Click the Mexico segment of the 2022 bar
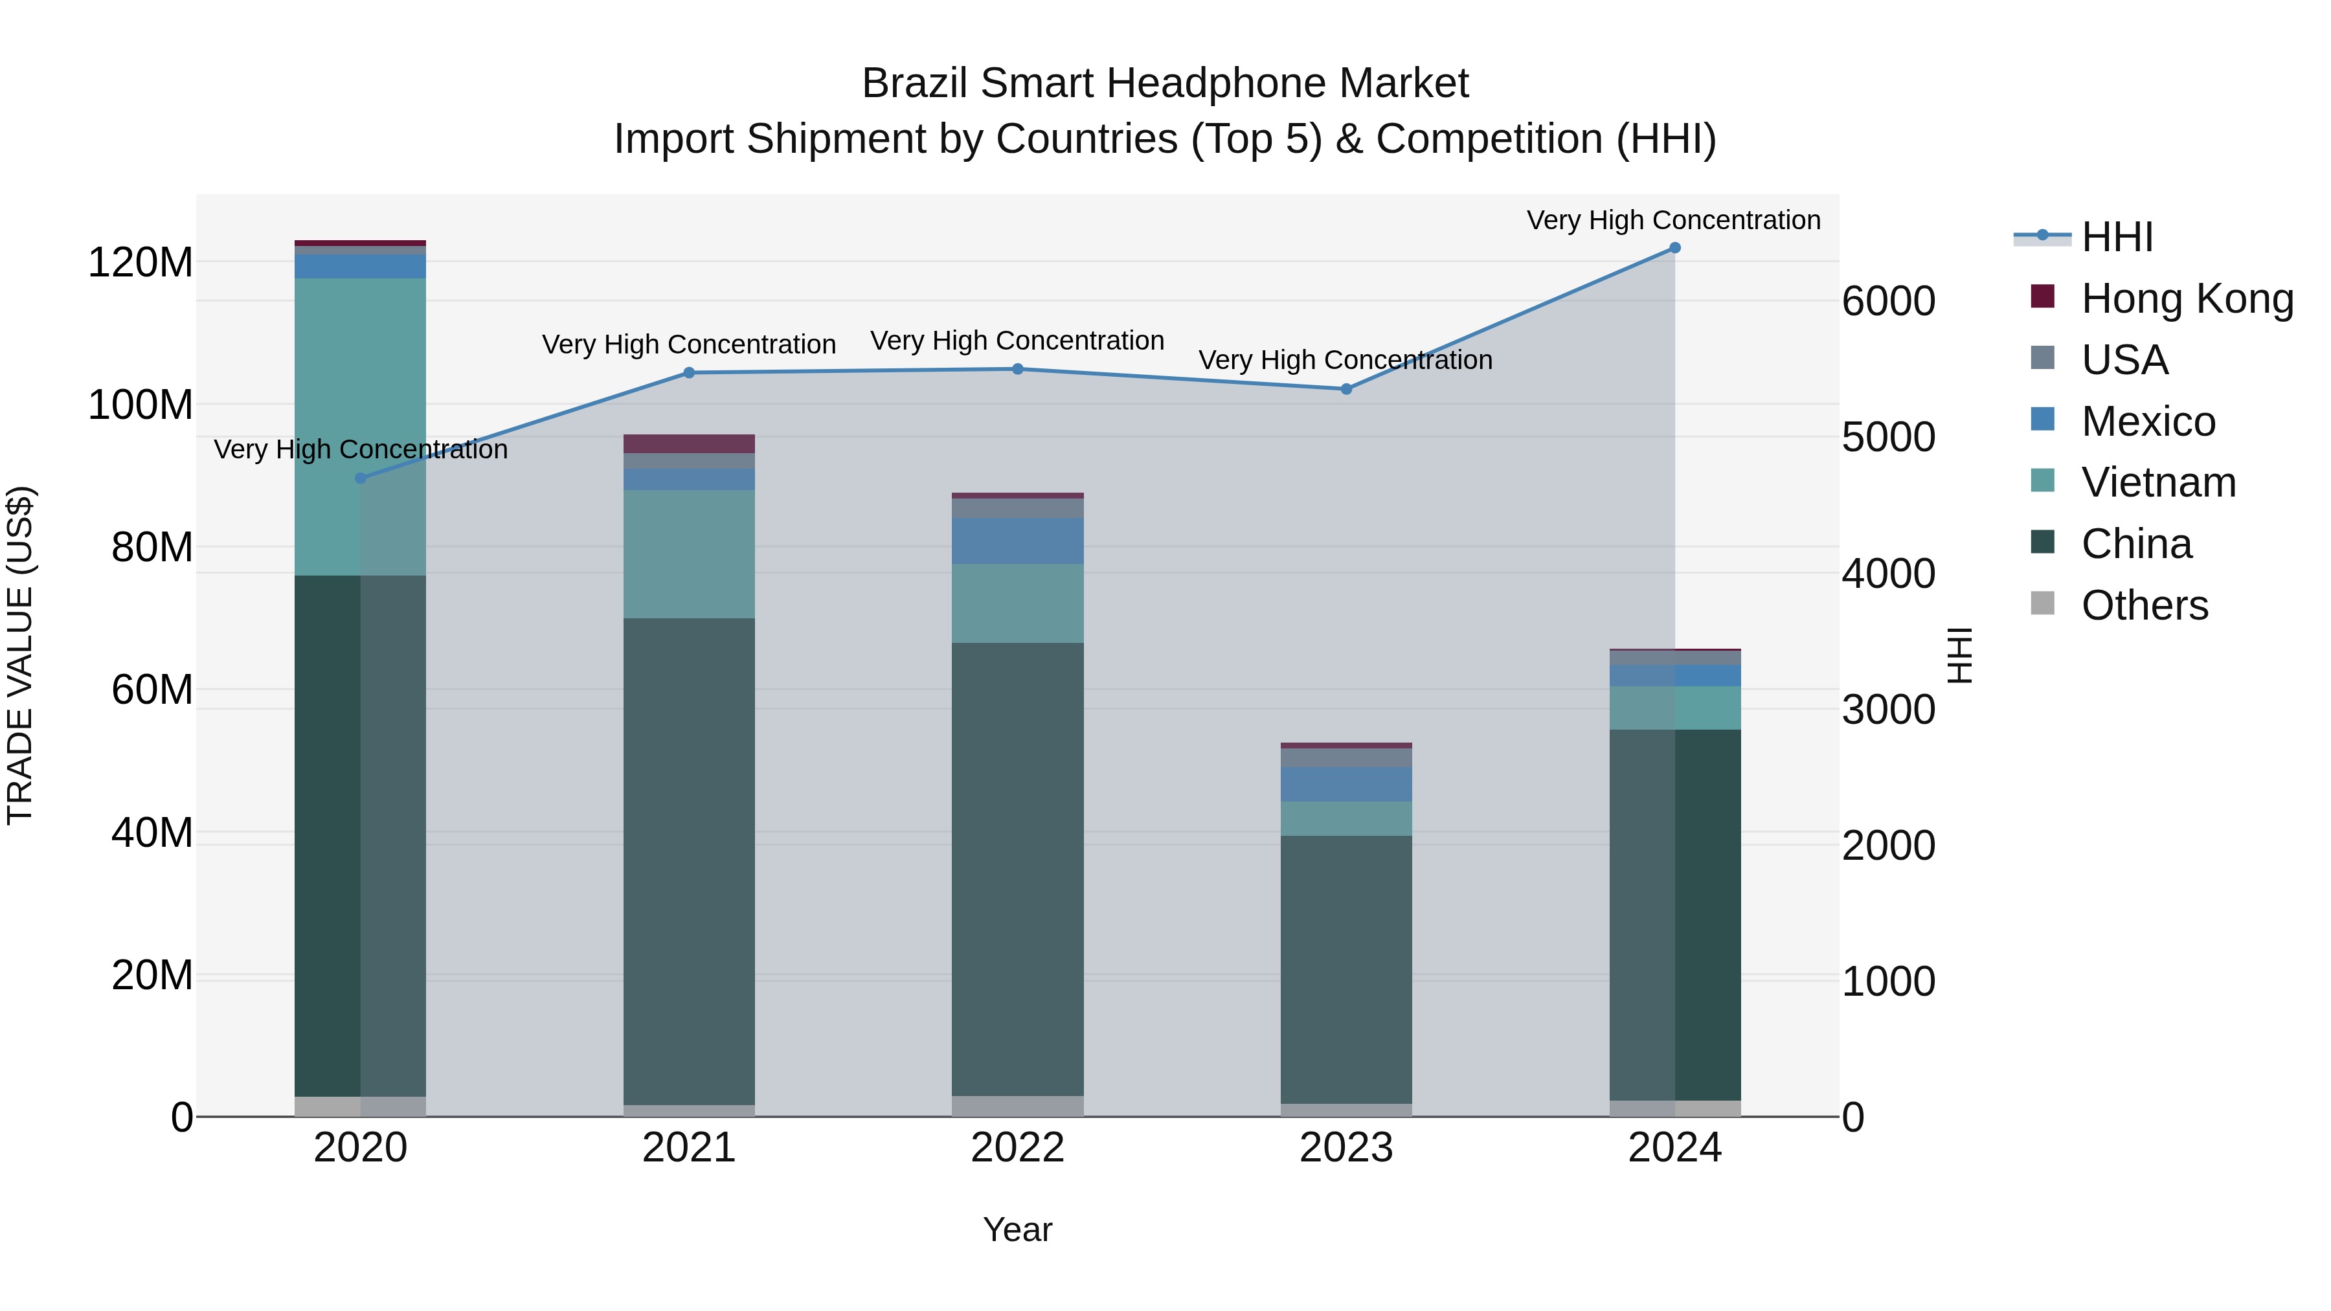 (1017, 541)
